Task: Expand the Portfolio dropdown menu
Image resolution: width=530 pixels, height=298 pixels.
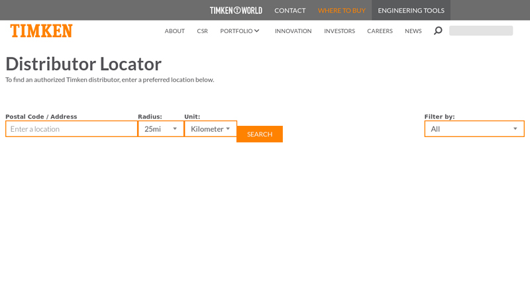Action: (x=240, y=31)
